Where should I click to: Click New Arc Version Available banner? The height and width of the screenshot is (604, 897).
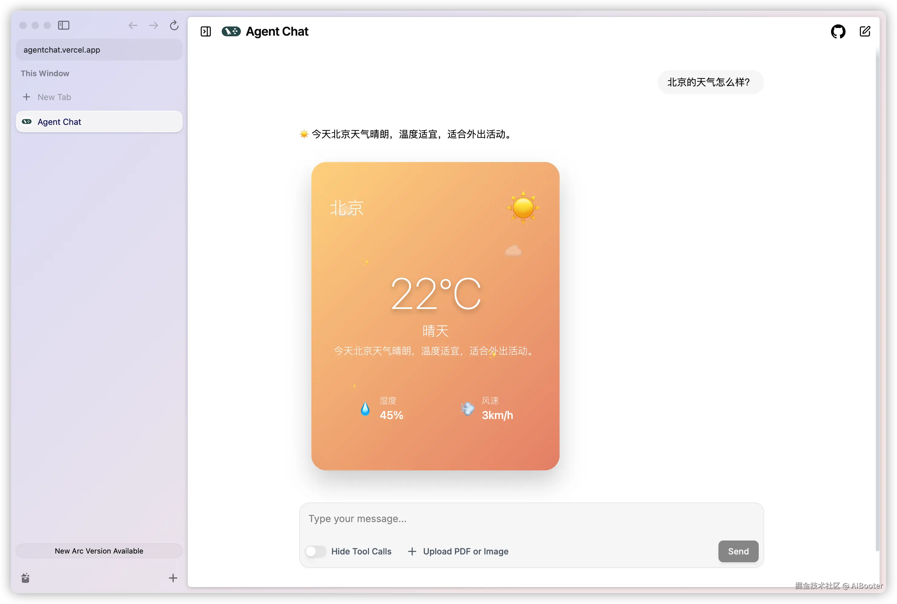tap(99, 551)
